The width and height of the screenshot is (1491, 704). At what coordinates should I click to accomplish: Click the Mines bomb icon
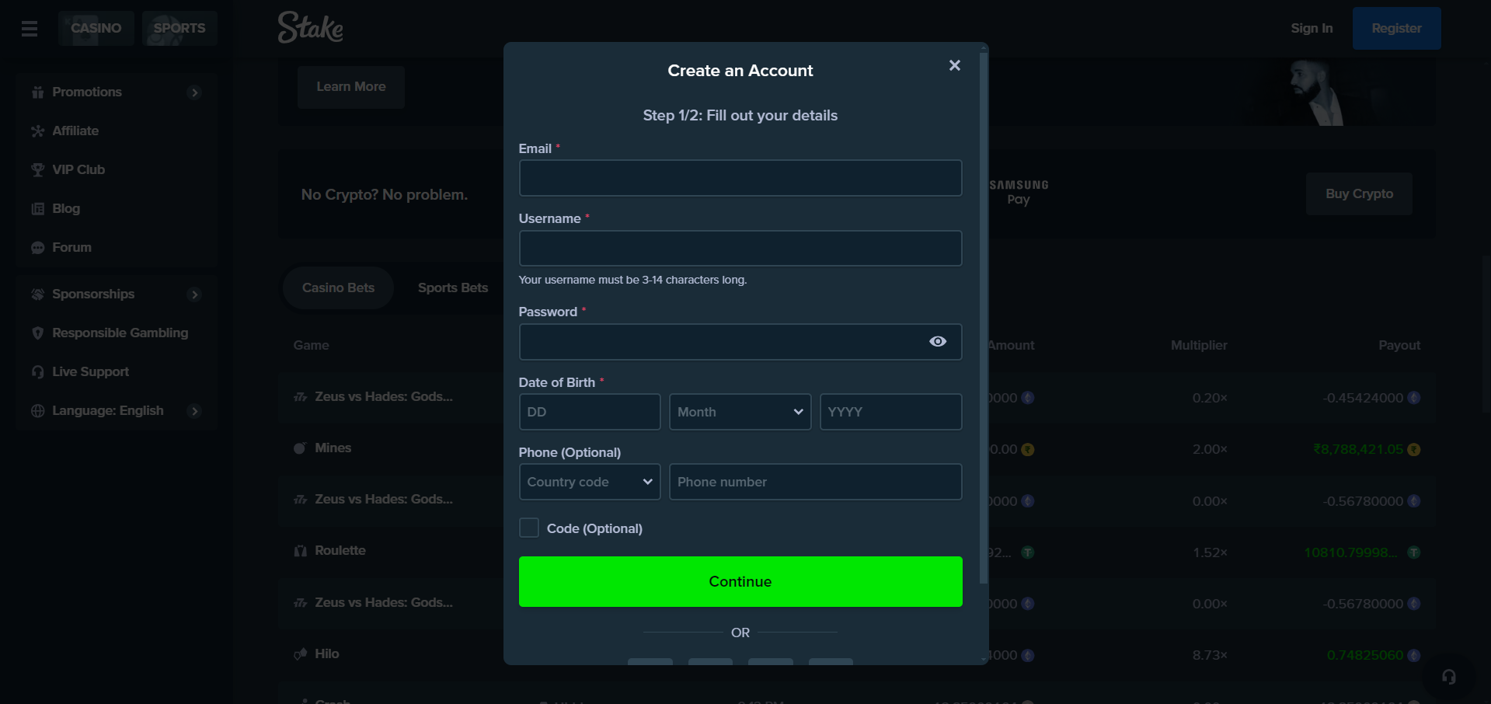point(300,448)
